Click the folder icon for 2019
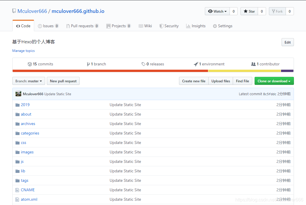The width and height of the screenshot is (306, 205). click(18, 105)
